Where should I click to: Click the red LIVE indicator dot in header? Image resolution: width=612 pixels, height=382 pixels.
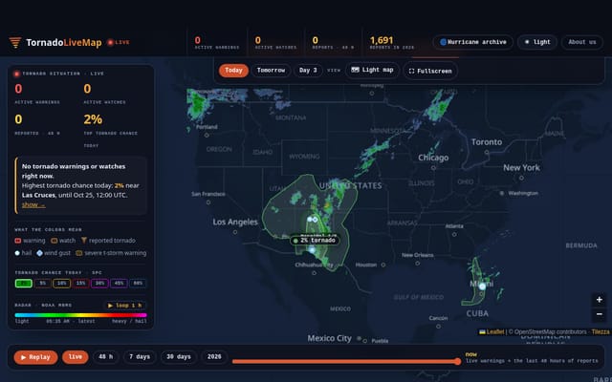pyautogui.click(x=110, y=42)
